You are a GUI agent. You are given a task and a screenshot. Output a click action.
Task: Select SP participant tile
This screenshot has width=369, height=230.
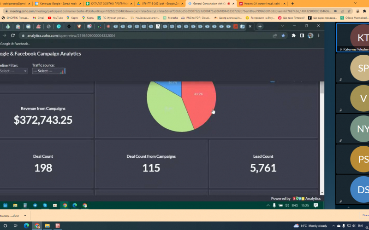click(x=353, y=68)
